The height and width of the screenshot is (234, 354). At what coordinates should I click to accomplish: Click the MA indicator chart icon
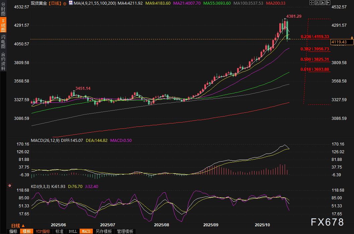point(71,3)
